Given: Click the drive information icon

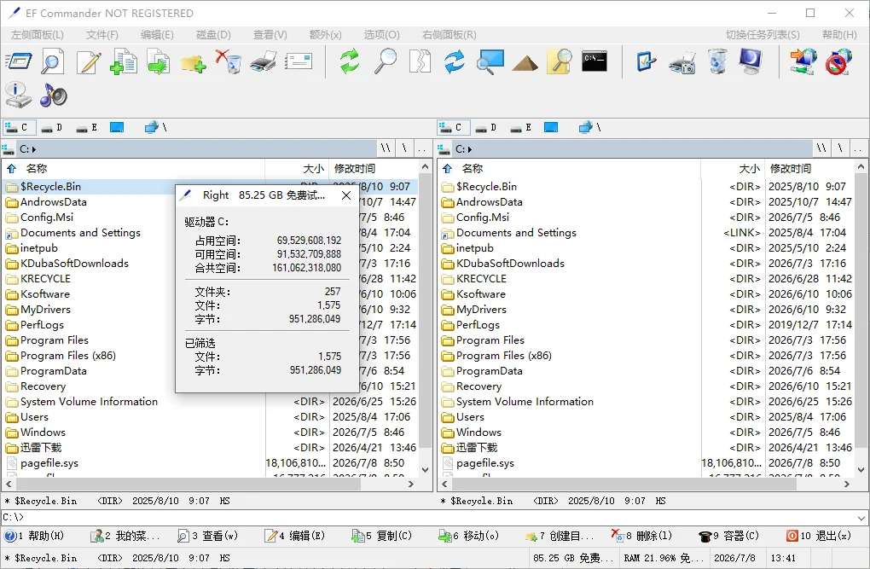Looking at the screenshot, I should (x=18, y=95).
